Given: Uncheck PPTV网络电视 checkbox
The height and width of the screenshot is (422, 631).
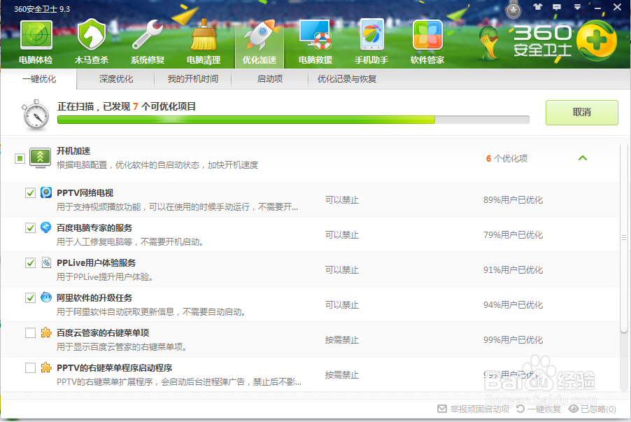Looking at the screenshot, I should coord(30,193).
